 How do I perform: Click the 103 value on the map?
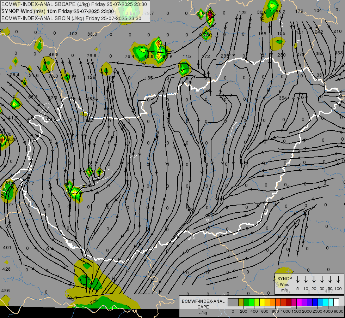click(x=73, y=34)
